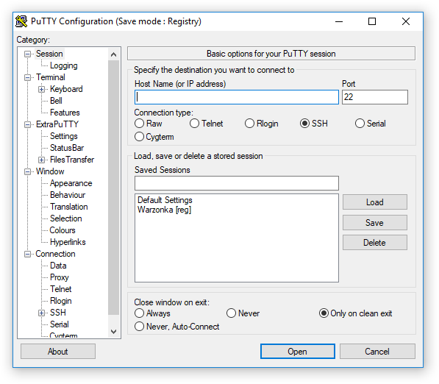Expand the Keyboard tree node
Image resolution: width=439 pixels, height=384 pixels.
click(41, 89)
